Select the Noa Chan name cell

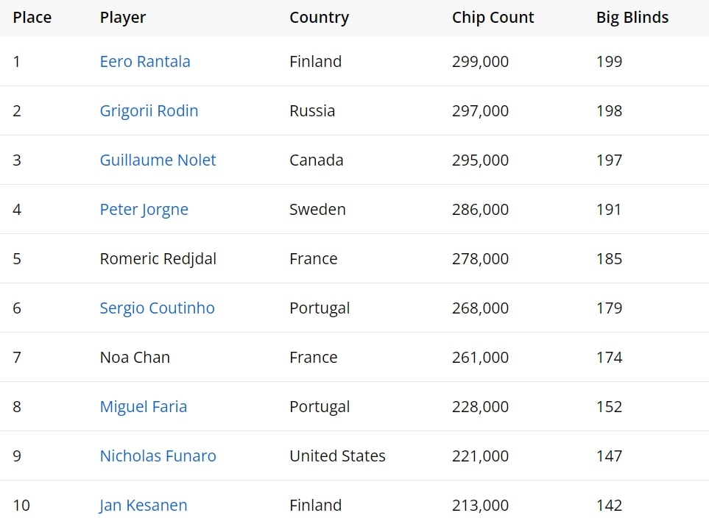pyautogui.click(x=135, y=357)
